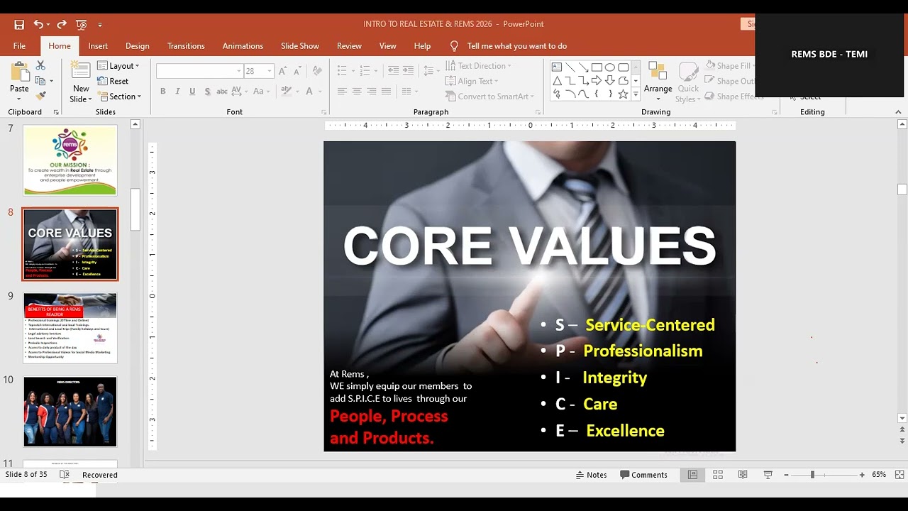The height and width of the screenshot is (511, 908).
Task: Pick the rectangle shape in the shapes gallery
Action: click(597, 67)
